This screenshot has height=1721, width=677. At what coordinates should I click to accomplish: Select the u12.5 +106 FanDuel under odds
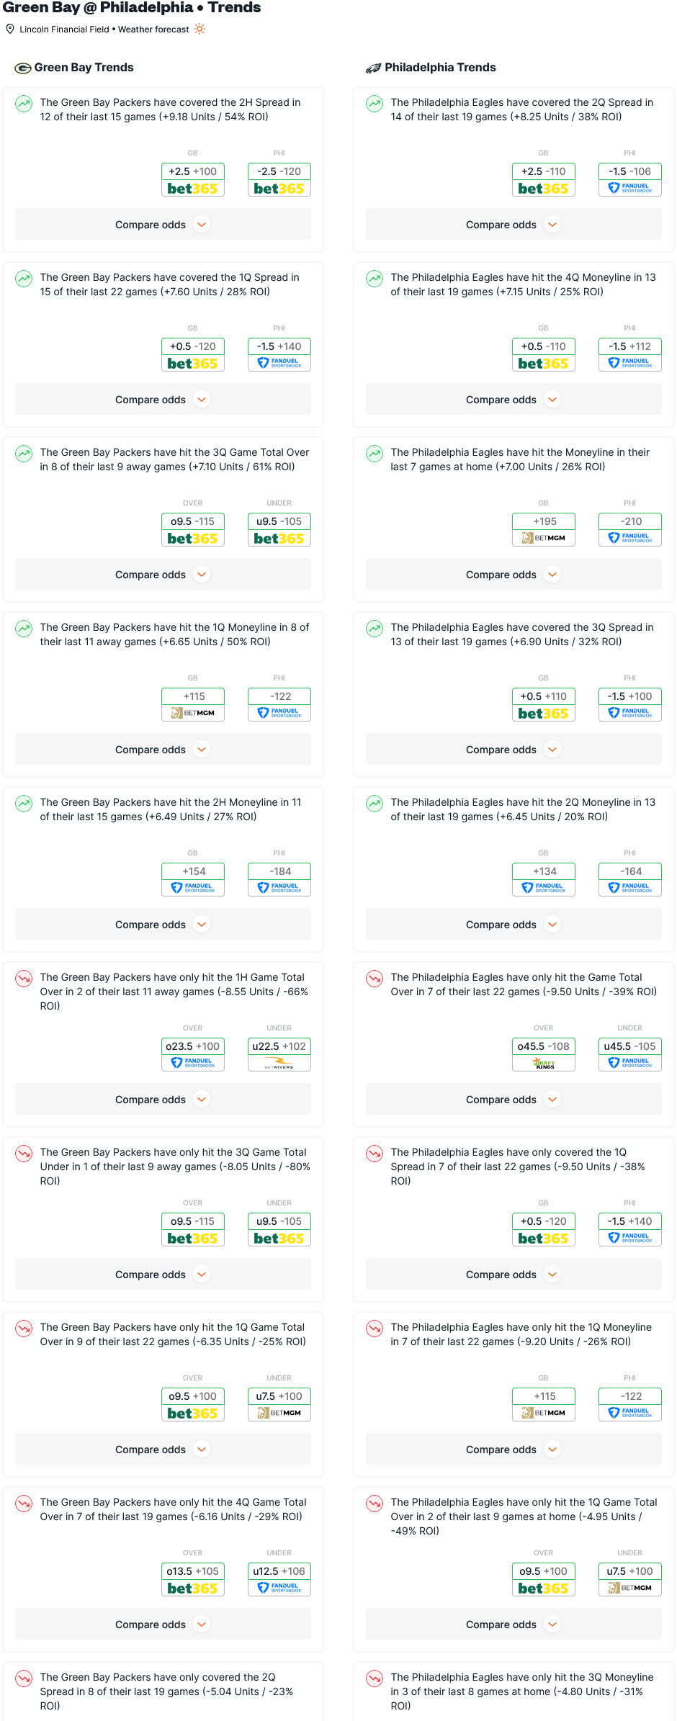click(279, 1580)
